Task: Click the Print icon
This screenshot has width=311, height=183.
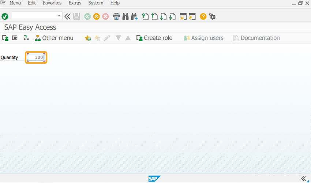Action: tap(116, 16)
